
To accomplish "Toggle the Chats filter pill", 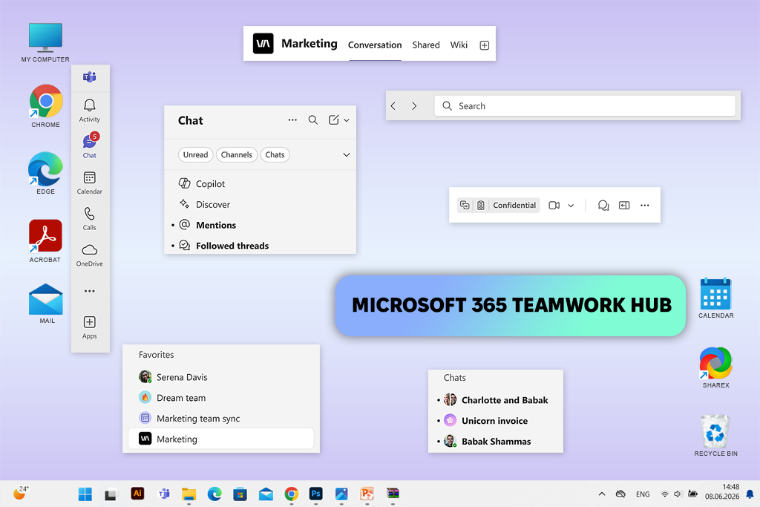I will tap(275, 154).
